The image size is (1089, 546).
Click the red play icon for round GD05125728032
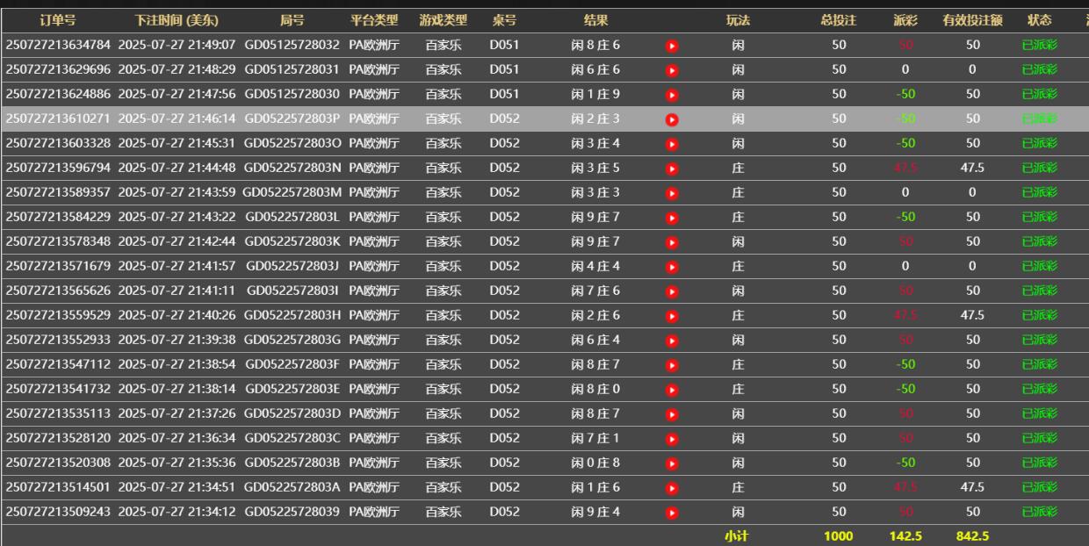click(x=672, y=46)
